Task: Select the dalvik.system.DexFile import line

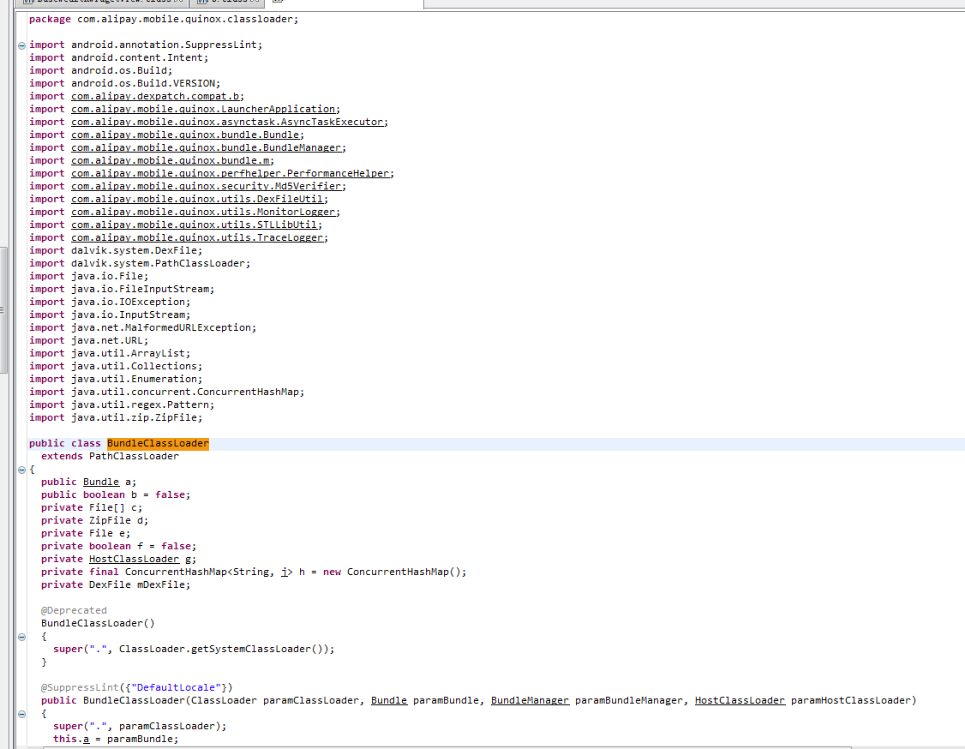Action: pos(116,250)
